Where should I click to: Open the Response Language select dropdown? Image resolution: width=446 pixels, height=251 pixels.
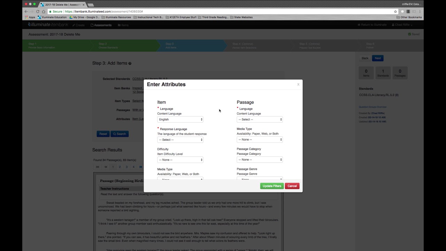point(180,140)
